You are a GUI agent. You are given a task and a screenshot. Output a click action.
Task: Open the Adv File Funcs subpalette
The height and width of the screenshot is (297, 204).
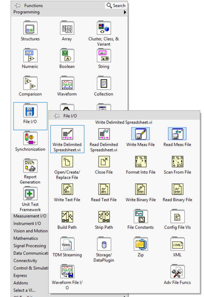pyautogui.click(x=178, y=272)
